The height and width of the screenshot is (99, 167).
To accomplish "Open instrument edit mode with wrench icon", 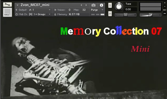I will [7, 4].
